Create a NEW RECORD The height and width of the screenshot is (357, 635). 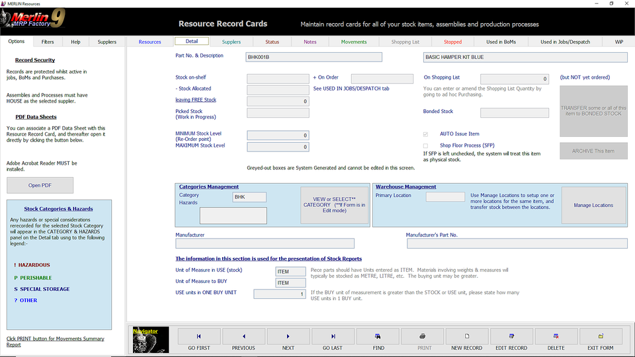[x=467, y=336]
